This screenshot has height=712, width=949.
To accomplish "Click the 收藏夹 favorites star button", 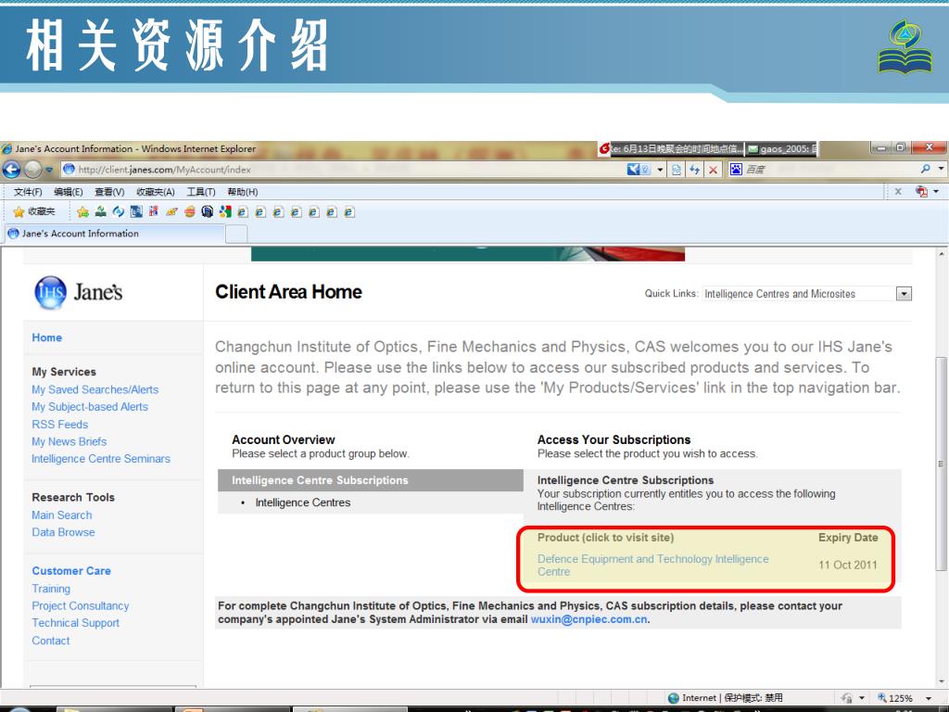I will pyautogui.click(x=34, y=211).
